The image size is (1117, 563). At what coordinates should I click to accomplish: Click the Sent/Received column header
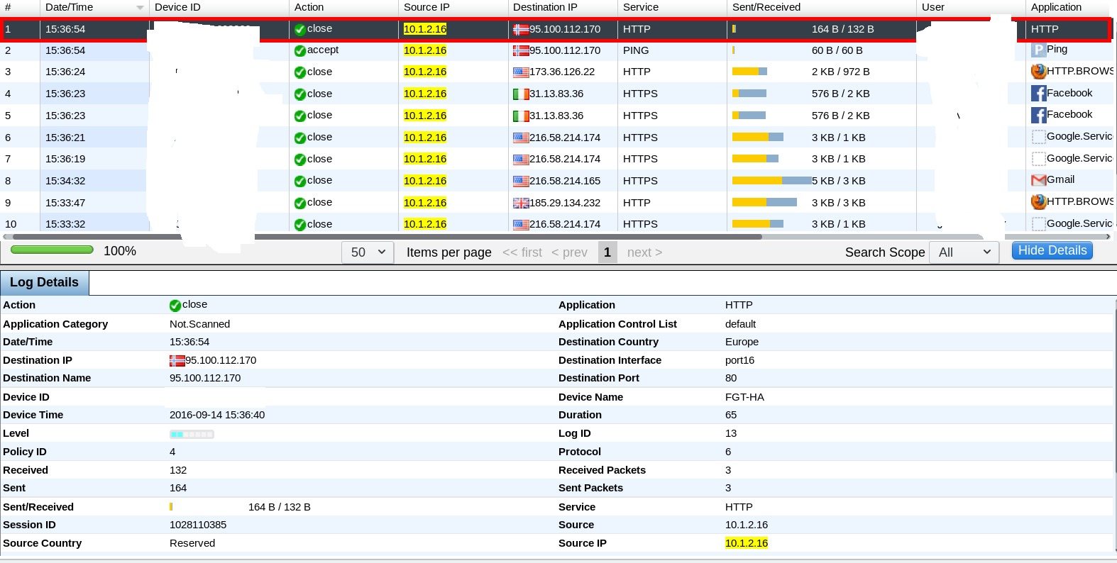coord(766,7)
